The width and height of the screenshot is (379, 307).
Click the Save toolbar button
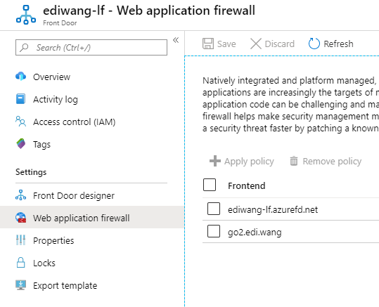pos(219,44)
